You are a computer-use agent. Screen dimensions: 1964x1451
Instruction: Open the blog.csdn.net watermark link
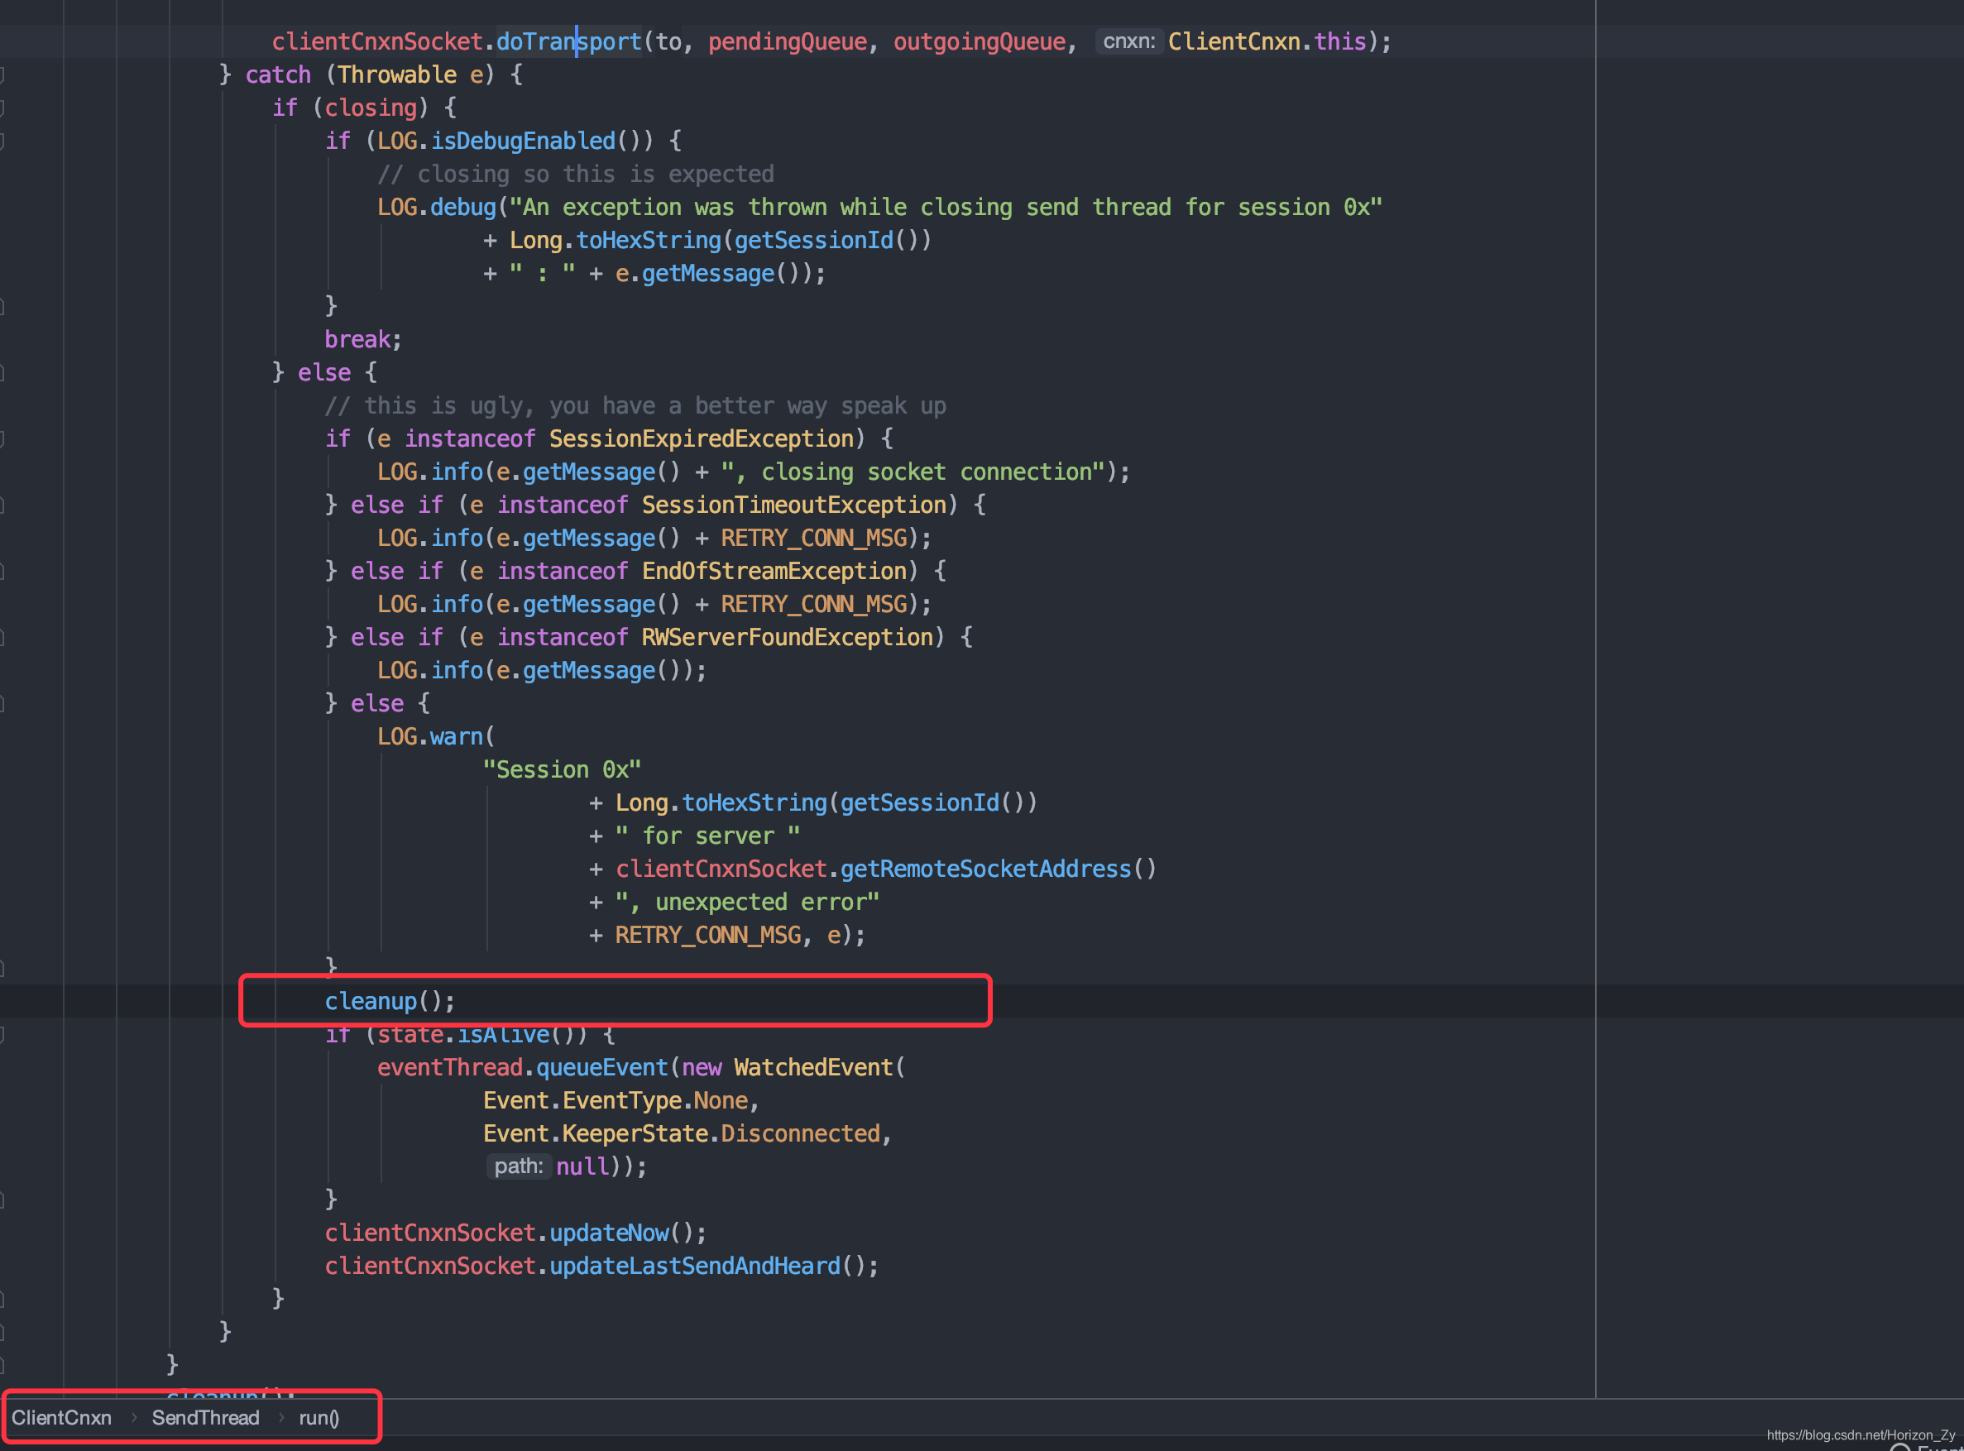coord(1861,1435)
